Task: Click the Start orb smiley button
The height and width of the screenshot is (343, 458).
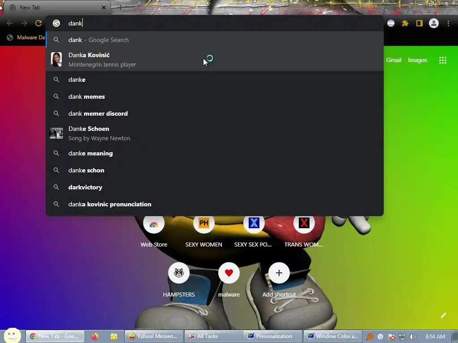Action: [x=12, y=335]
